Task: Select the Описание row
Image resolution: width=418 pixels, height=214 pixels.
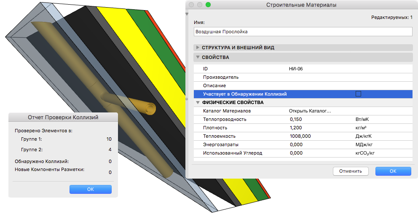Action: click(303, 86)
